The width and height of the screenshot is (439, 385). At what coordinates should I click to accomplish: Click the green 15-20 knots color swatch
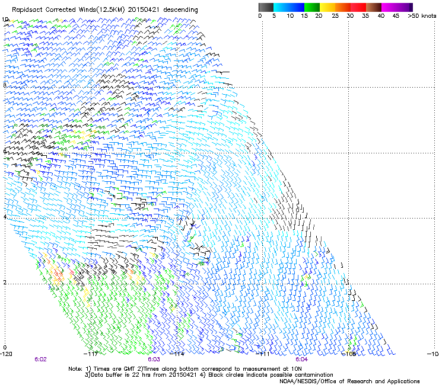point(312,7)
